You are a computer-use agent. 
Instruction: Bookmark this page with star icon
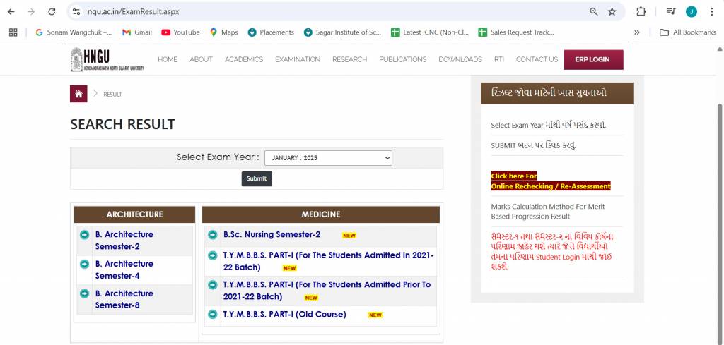click(x=612, y=12)
